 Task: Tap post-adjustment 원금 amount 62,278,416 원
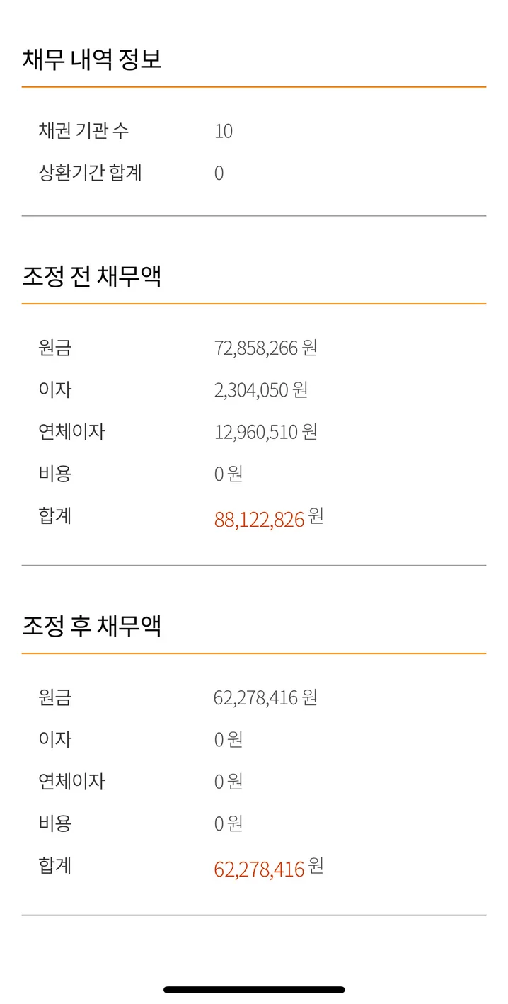click(265, 697)
